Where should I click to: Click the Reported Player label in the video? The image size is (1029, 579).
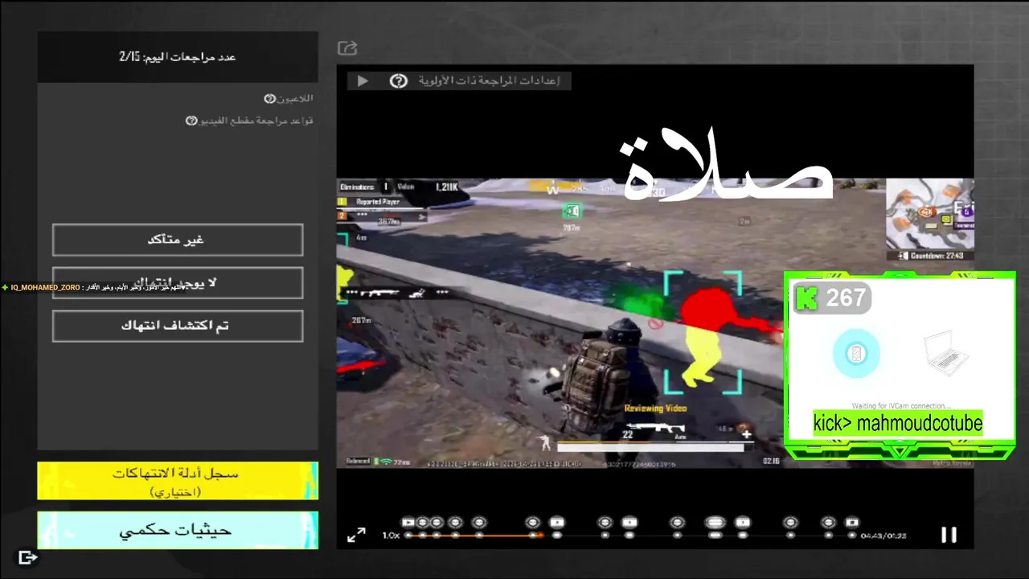378,202
